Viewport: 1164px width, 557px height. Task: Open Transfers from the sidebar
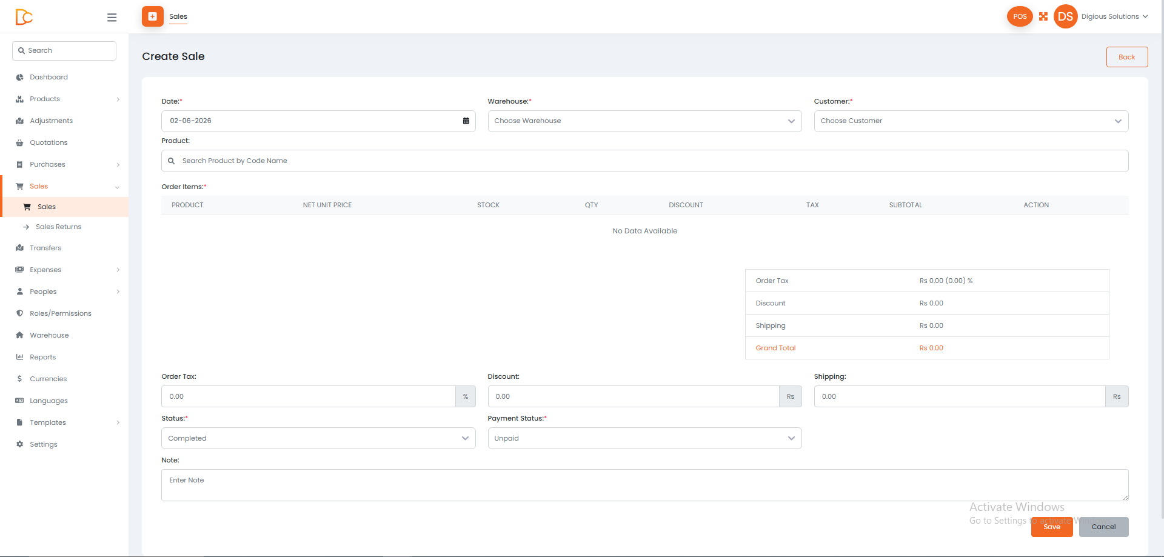point(45,248)
